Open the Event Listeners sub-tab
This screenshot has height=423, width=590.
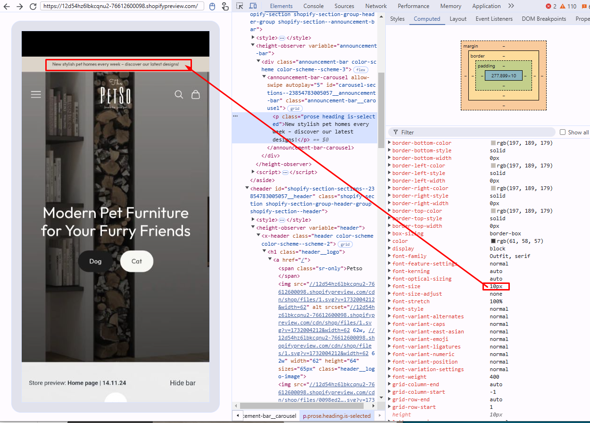point(494,19)
